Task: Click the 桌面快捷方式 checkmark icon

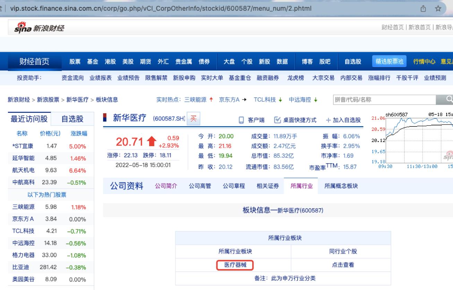Action: point(277,120)
